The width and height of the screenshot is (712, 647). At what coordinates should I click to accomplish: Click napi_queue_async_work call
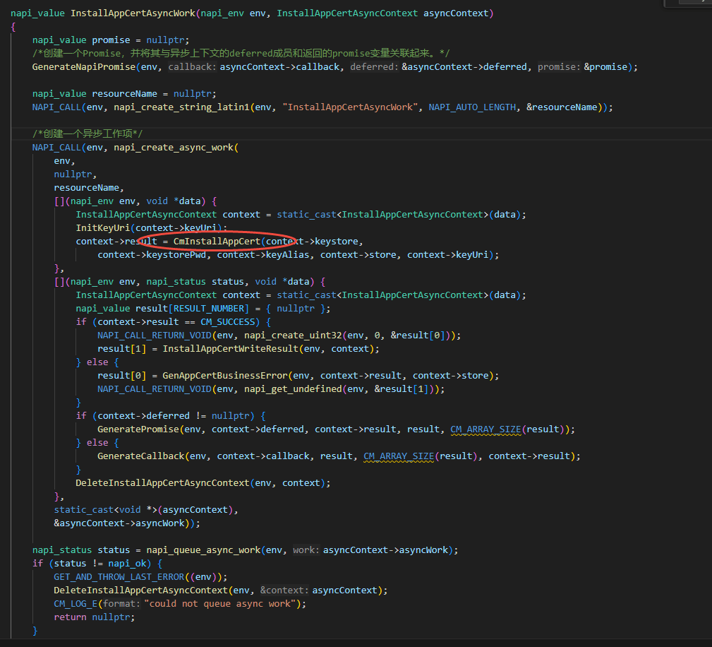pos(203,550)
